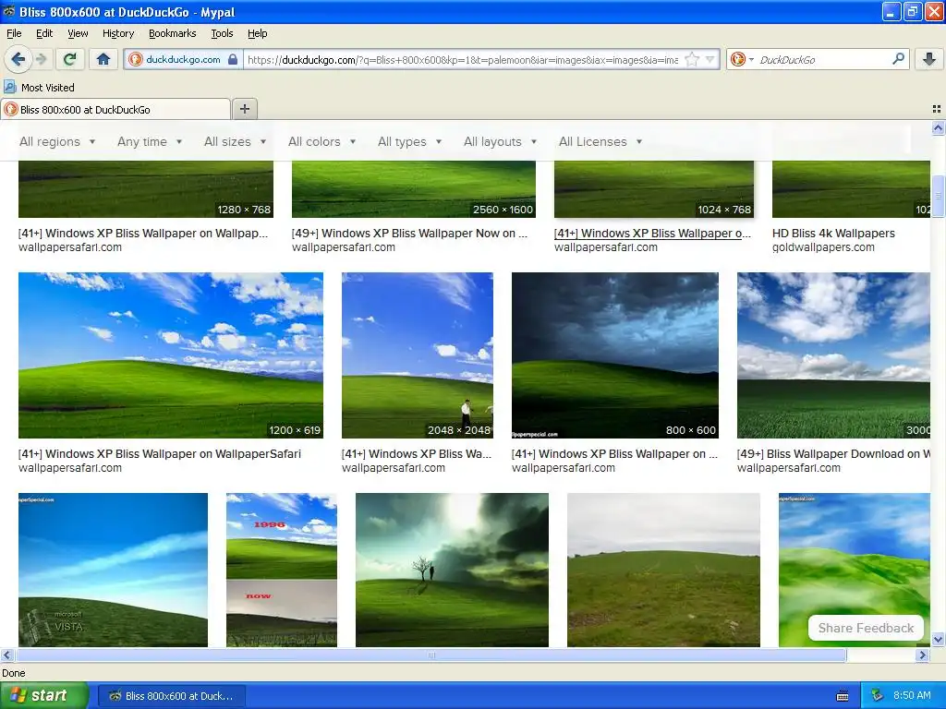Go back with the Back arrow button
This screenshot has height=709, width=946.
pos(18,59)
